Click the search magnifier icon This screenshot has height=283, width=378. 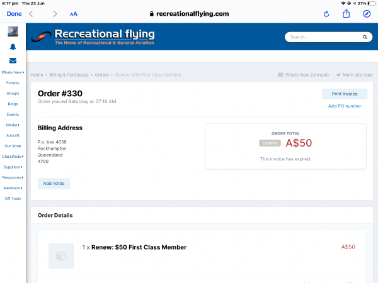click(x=364, y=37)
